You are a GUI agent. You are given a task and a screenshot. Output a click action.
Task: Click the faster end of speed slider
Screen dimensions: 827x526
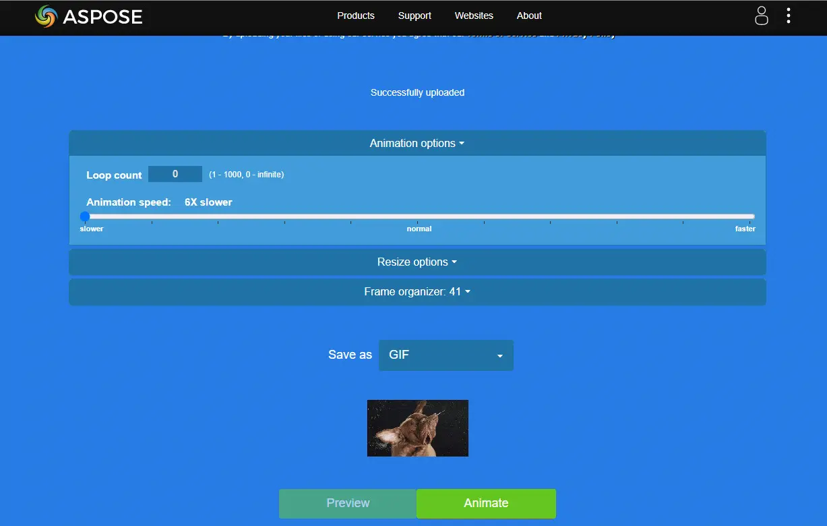(x=751, y=216)
